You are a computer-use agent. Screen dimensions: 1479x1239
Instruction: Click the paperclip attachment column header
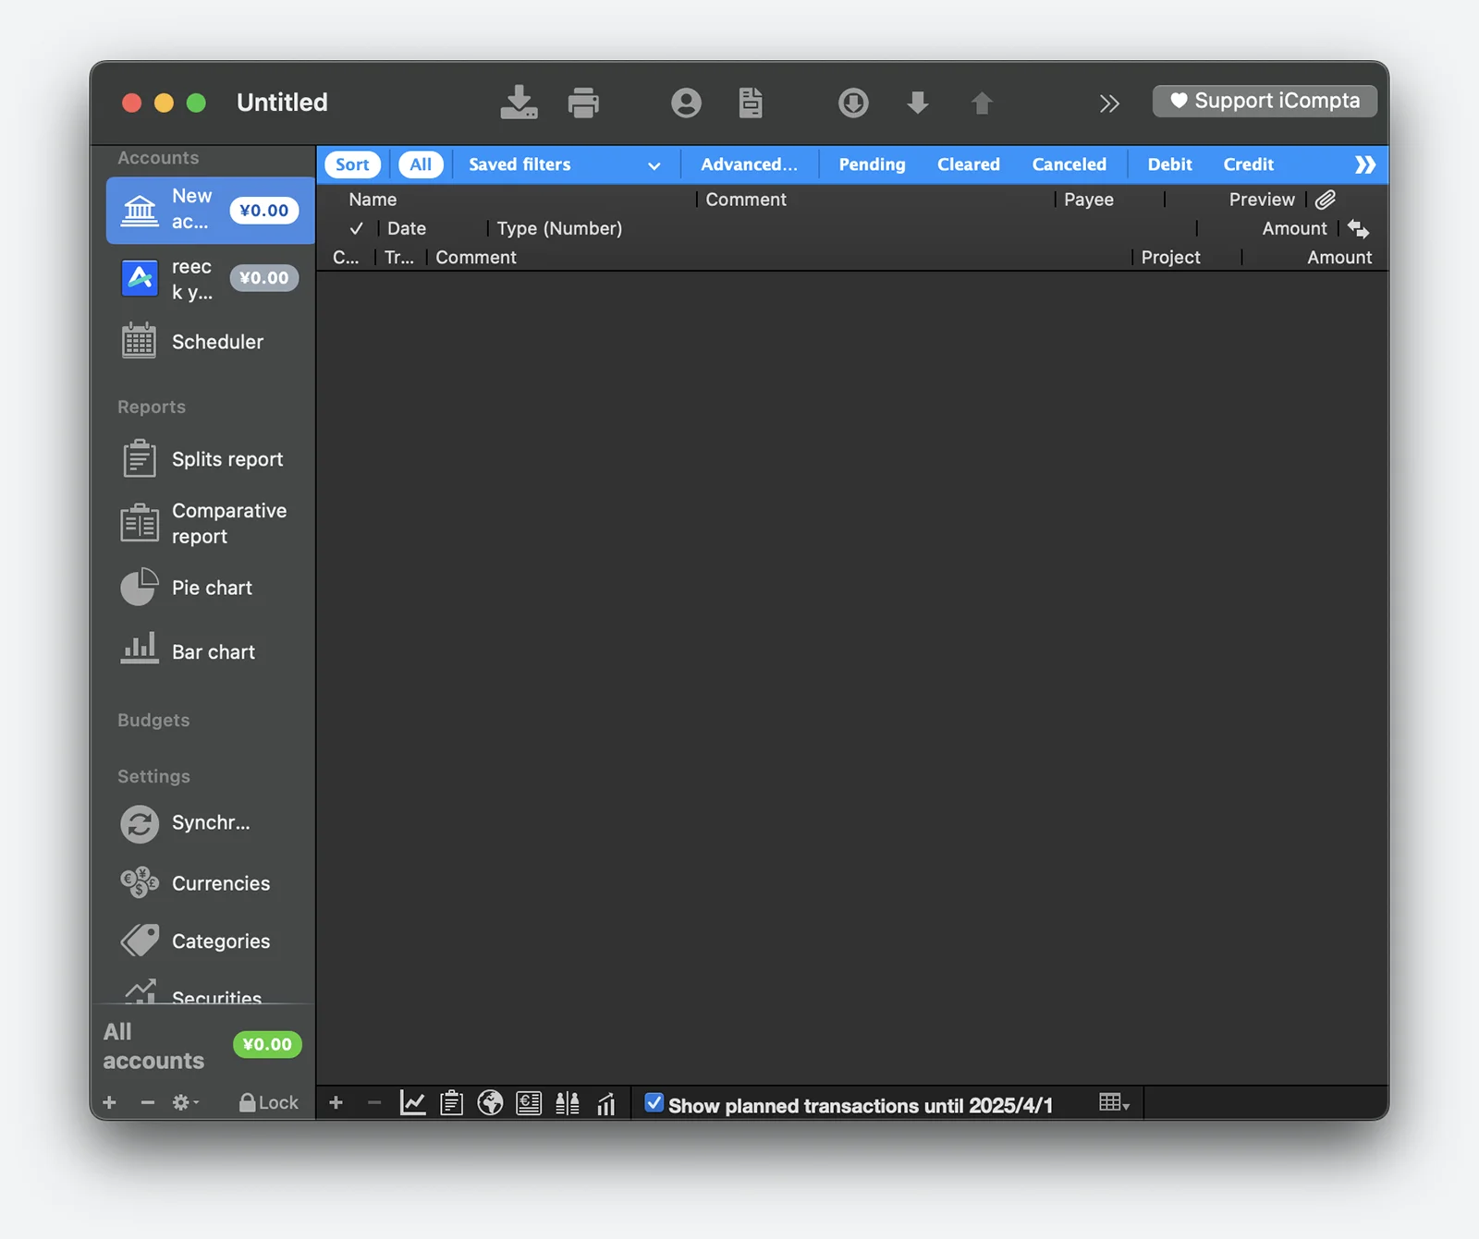[x=1326, y=200]
